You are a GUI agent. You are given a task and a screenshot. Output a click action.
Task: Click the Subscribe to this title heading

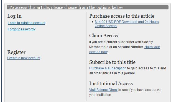pos(112,62)
